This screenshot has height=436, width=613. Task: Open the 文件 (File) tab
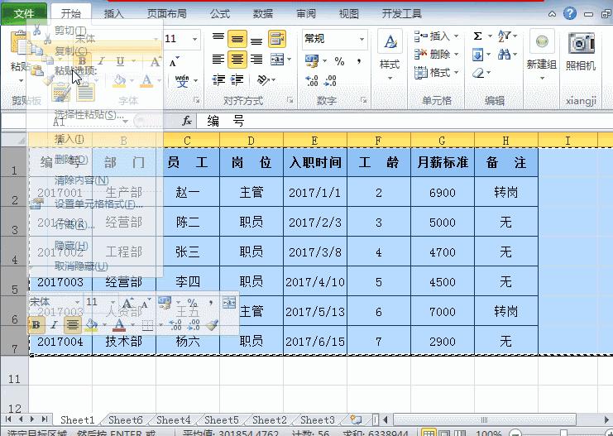[24, 14]
